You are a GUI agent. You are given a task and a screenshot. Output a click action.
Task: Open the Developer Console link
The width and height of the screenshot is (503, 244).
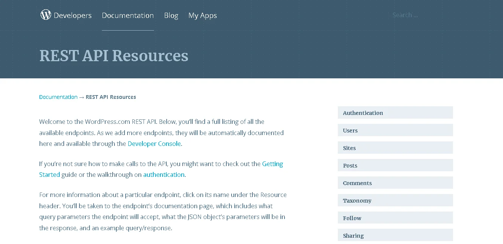[154, 144]
